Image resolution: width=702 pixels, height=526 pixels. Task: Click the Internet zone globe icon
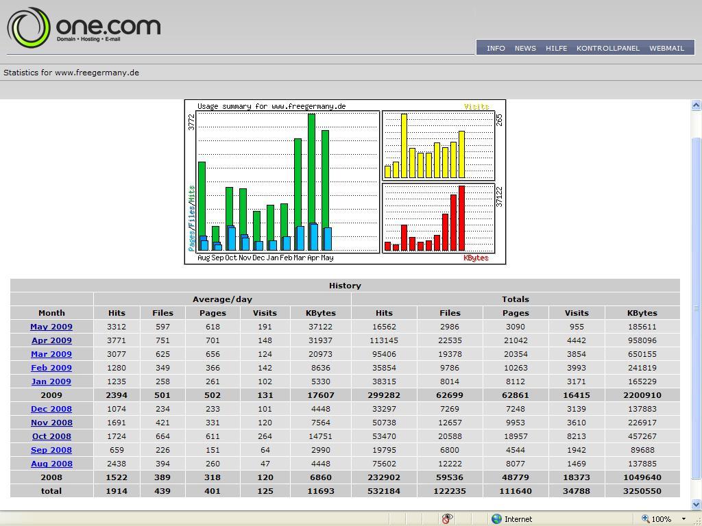click(x=496, y=519)
